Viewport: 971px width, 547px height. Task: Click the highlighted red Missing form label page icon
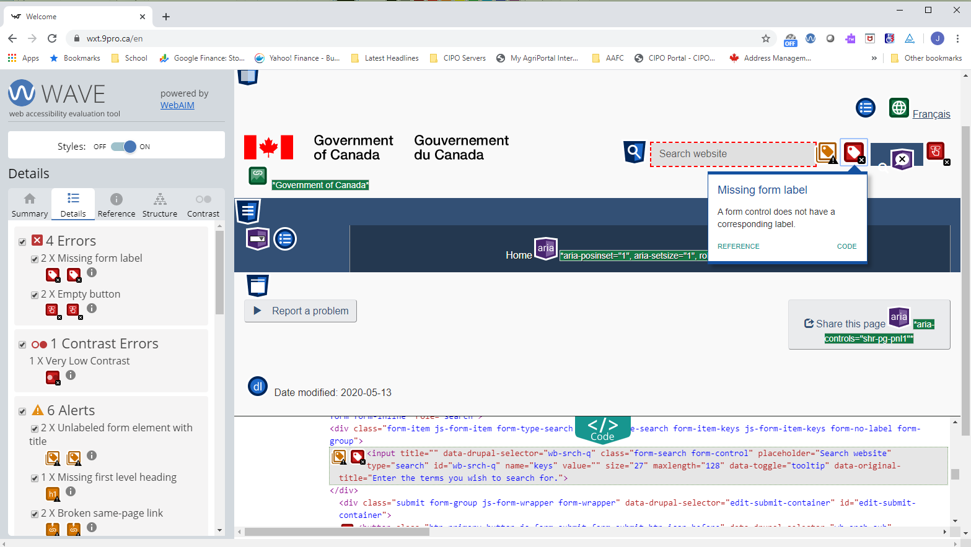(x=854, y=152)
